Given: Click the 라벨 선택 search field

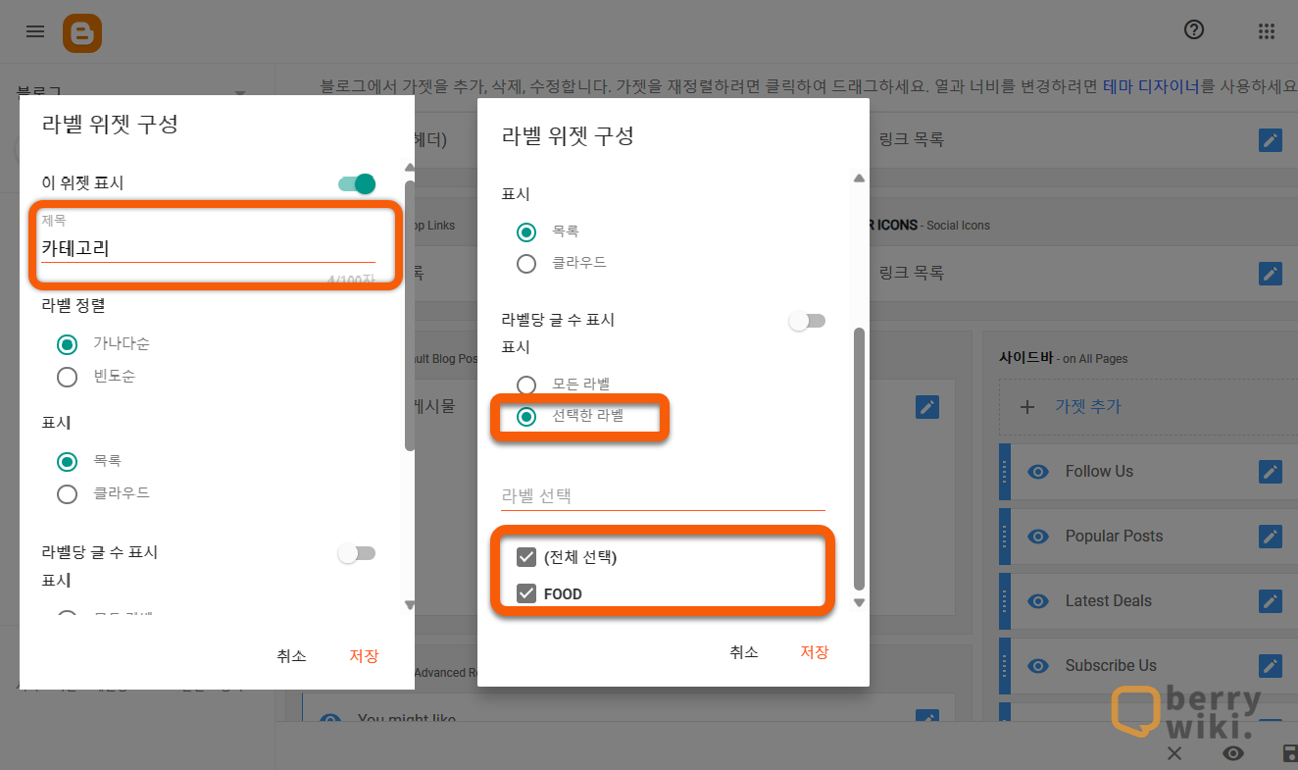Looking at the screenshot, I should pos(663,496).
